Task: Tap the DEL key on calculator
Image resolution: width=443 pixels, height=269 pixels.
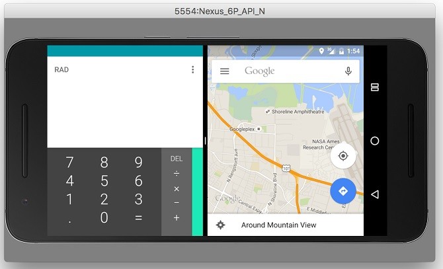Action: pos(177,159)
